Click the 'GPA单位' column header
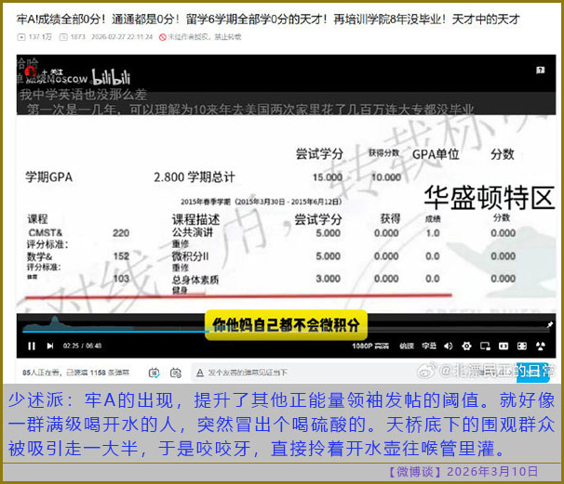This screenshot has width=564, height=484. click(x=436, y=155)
